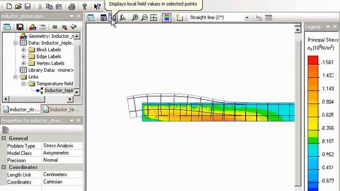Click the Normal Precision value
Image resolution: width=340 pixels, height=191 pixels.
62,160
